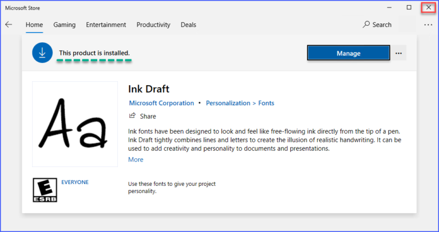
Task: Open the ellipsis options beside Manage
Action: click(399, 53)
